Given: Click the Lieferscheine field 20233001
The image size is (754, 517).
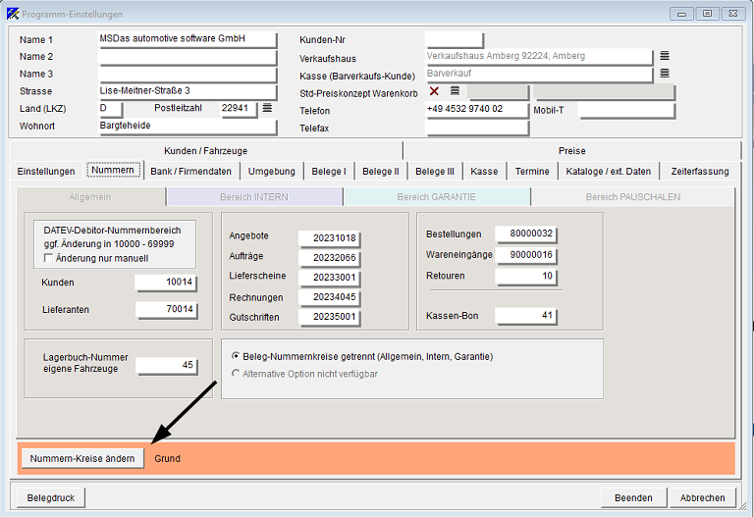Looking at the screenshot, I should pyautogui.click(x=330, y=278).
